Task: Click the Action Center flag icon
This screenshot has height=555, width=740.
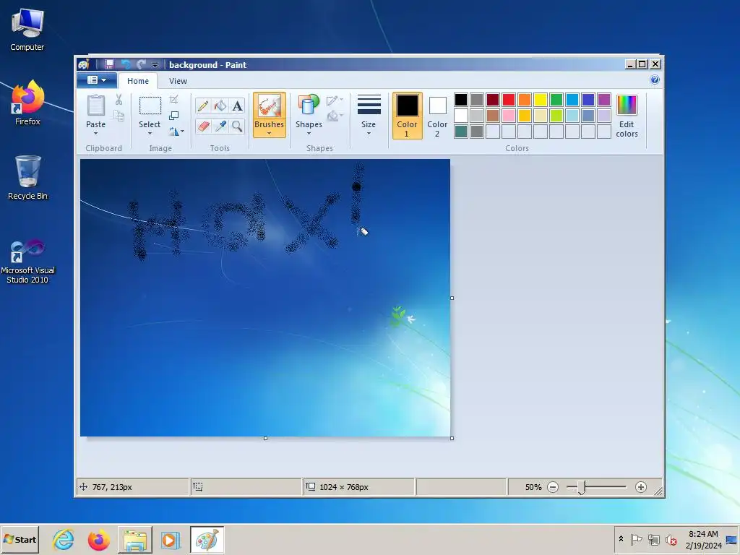Action: pyautogui.click(x=636, y=539)
